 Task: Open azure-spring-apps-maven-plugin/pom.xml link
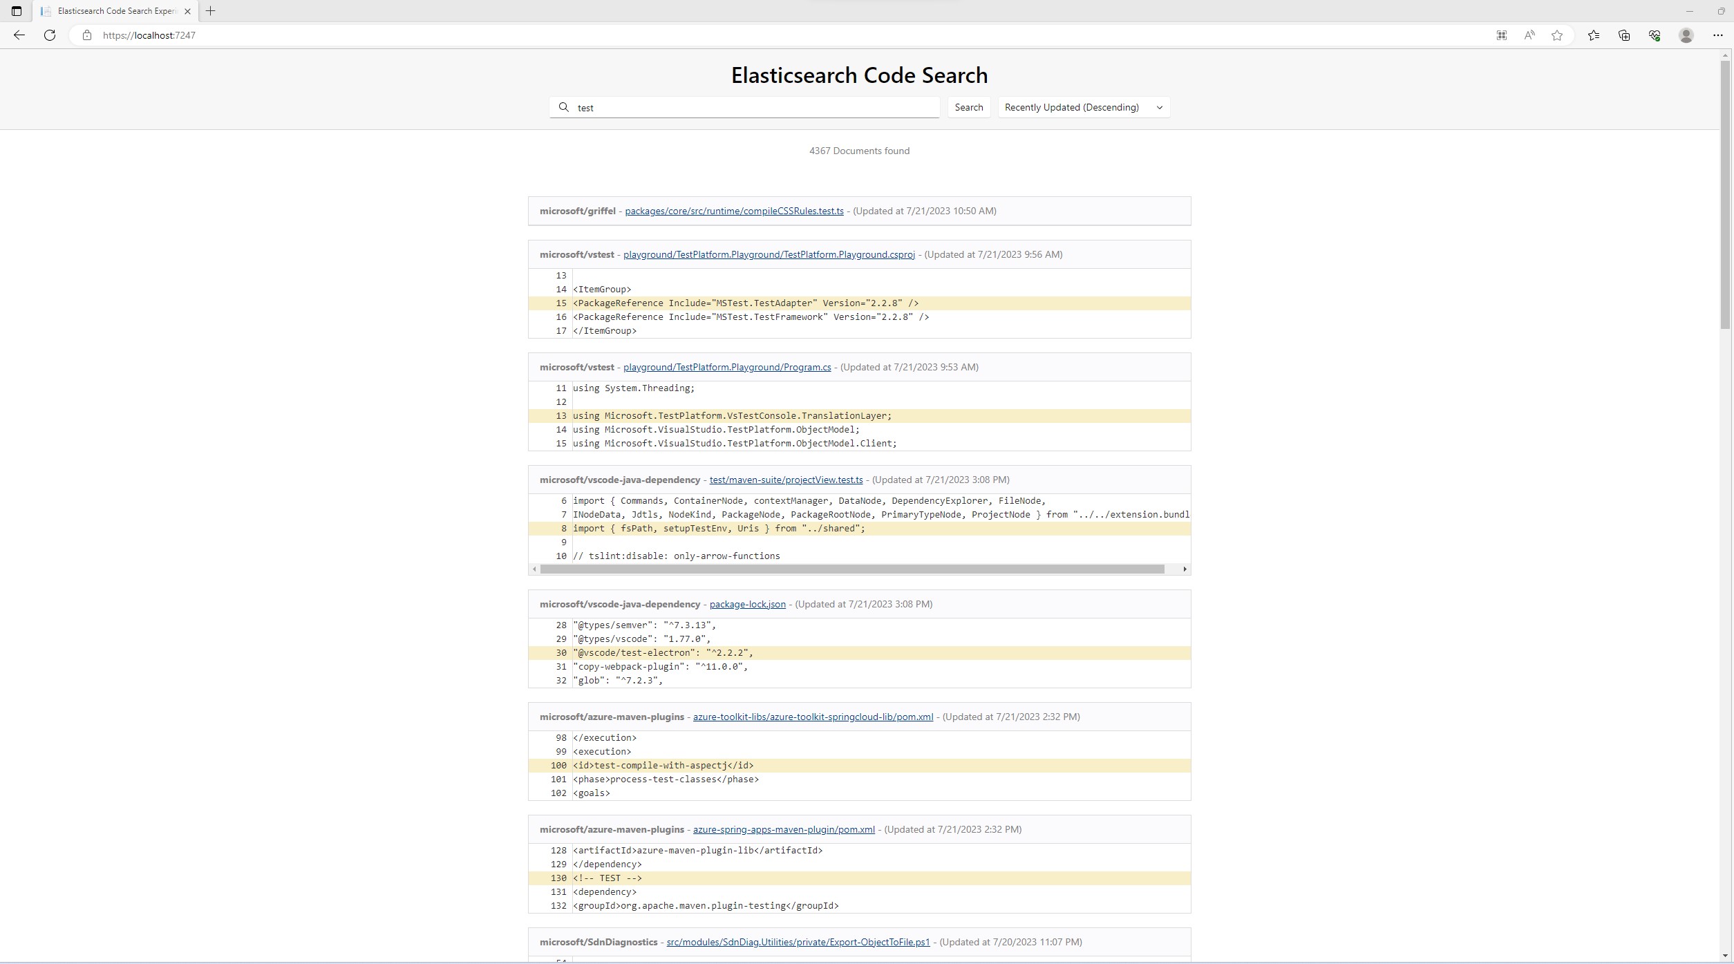(x=784, y=829)
